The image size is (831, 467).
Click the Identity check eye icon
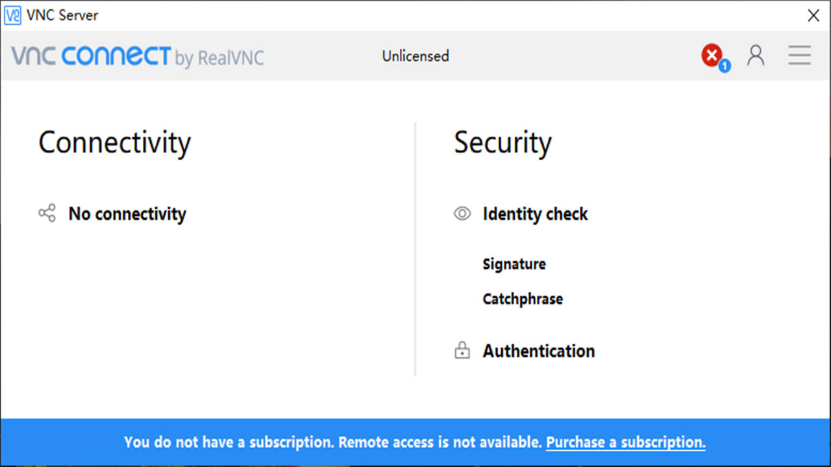tap(462, 214)
